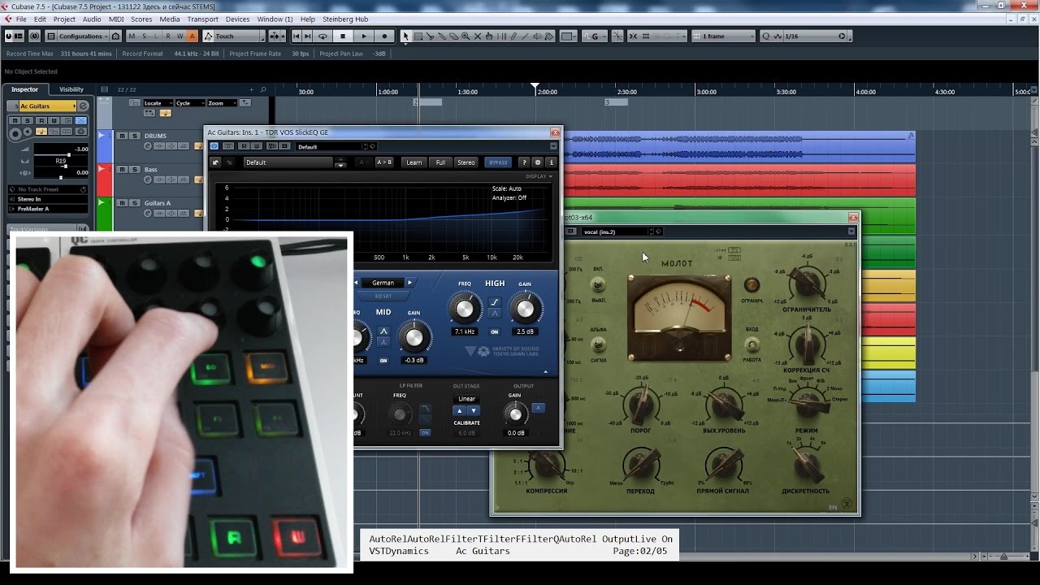The height and width of the screenshot is (585, 1040).
Task: Click the SlickEQ Learn button
Action: (414, 162)
